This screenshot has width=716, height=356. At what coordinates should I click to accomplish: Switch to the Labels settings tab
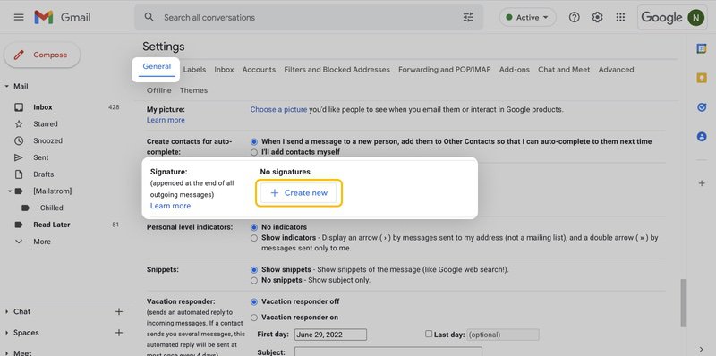click(x=194, y=70)
